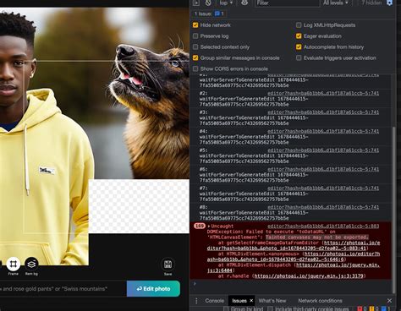Enable Evaluate triggers user activation
The width and height of the screenshot is (401, 311).
pyautogui.click(x=299, y=57)
